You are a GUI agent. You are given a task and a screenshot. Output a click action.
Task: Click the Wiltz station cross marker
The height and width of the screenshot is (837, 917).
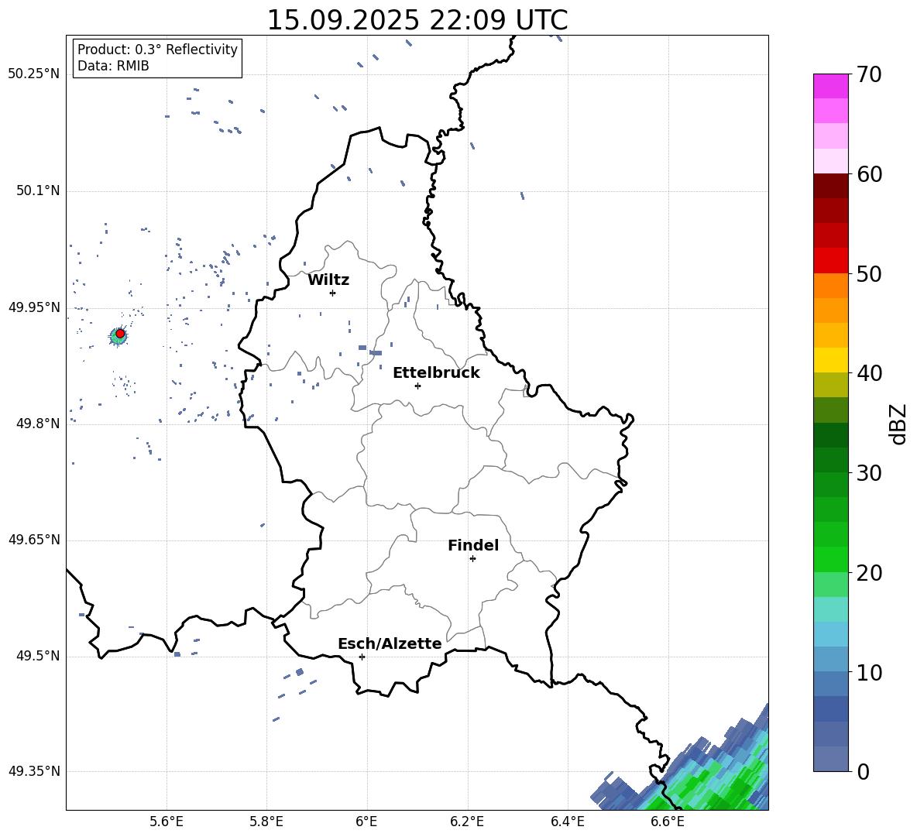[333, 293]
